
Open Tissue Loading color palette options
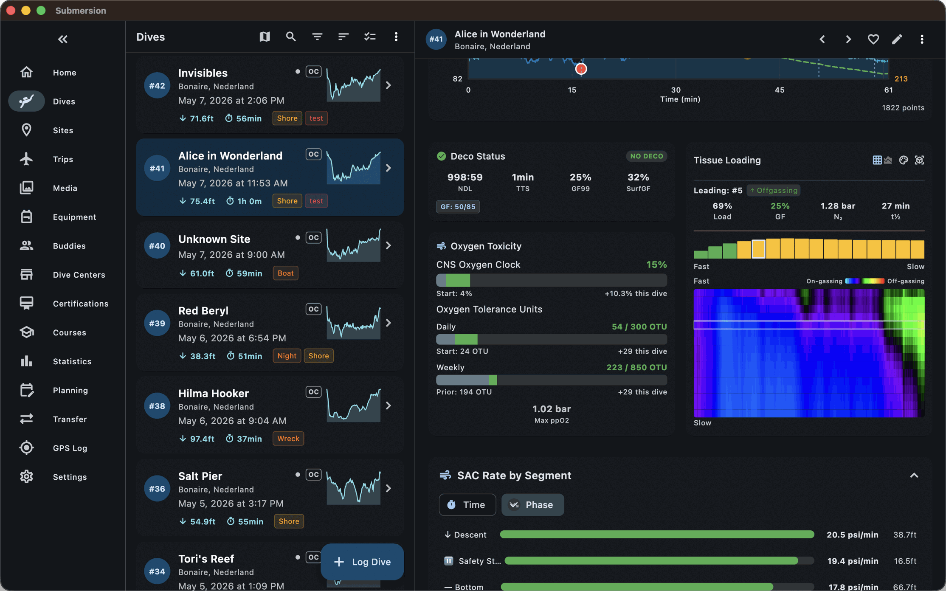(904, 160)
